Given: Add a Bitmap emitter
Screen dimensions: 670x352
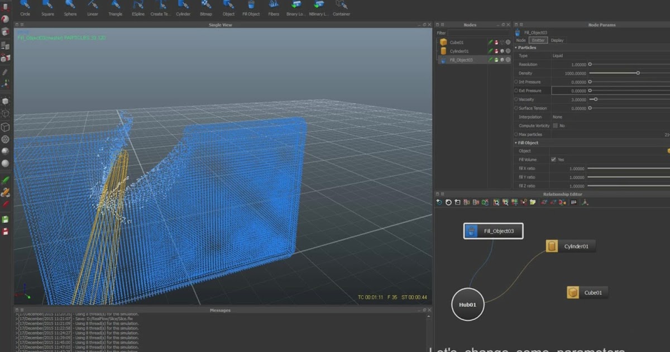Looking at the screenshot, I should pyautogui.click(x=206, y=8).
